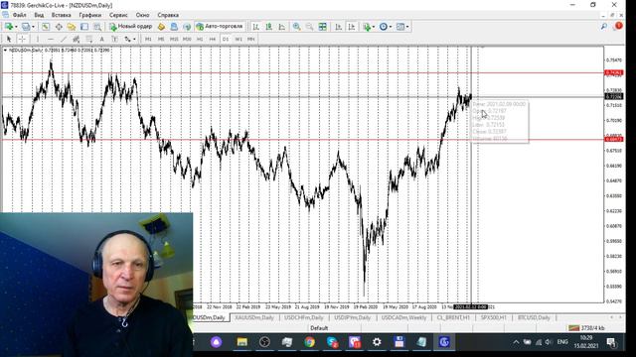Screen dimensions: 636x357
Task: Open the Графики menu
Action: click(90, 15)
